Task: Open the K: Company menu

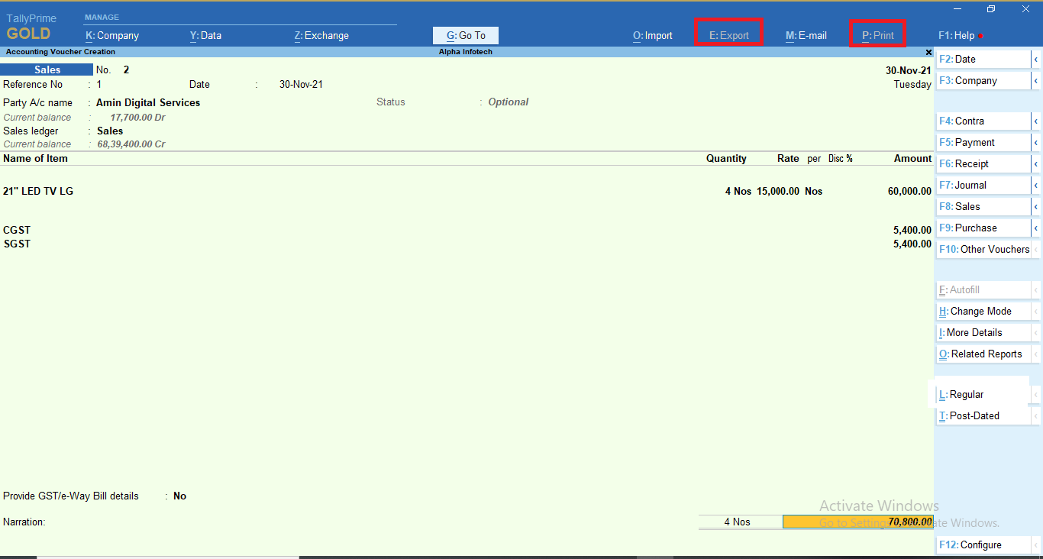Action: pos(111,35)
